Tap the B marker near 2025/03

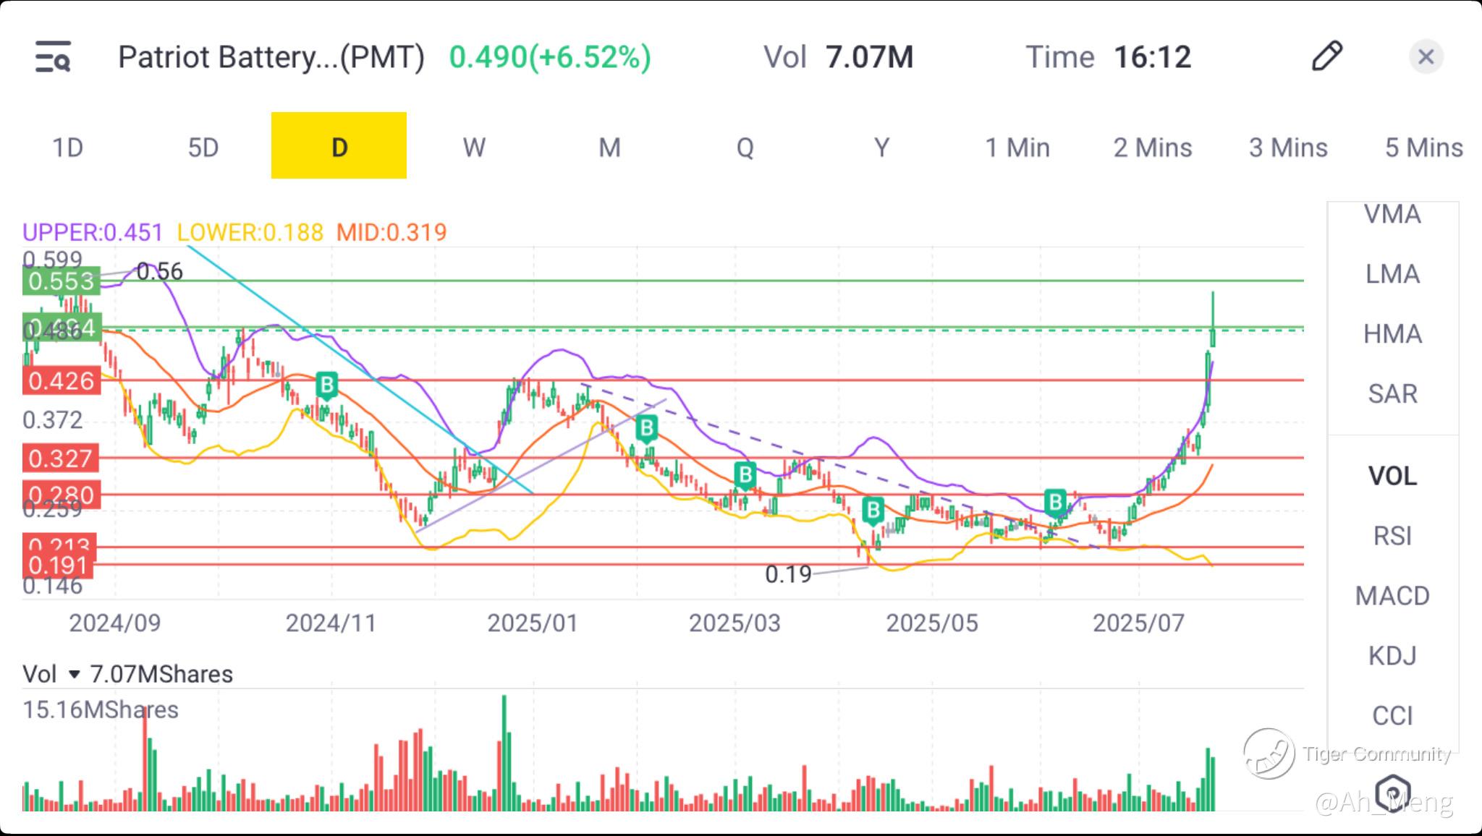point(745,475)
